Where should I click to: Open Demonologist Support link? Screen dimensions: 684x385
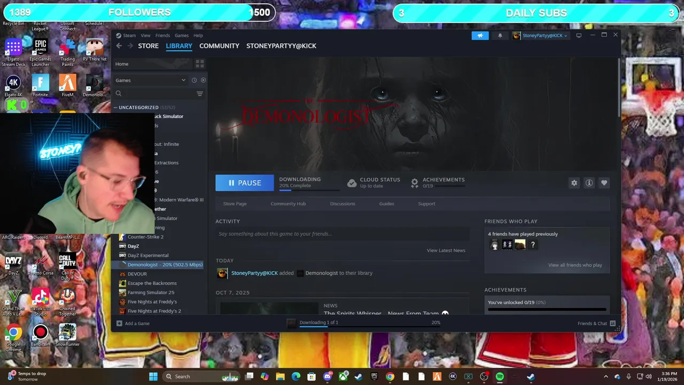coord(426,204)
